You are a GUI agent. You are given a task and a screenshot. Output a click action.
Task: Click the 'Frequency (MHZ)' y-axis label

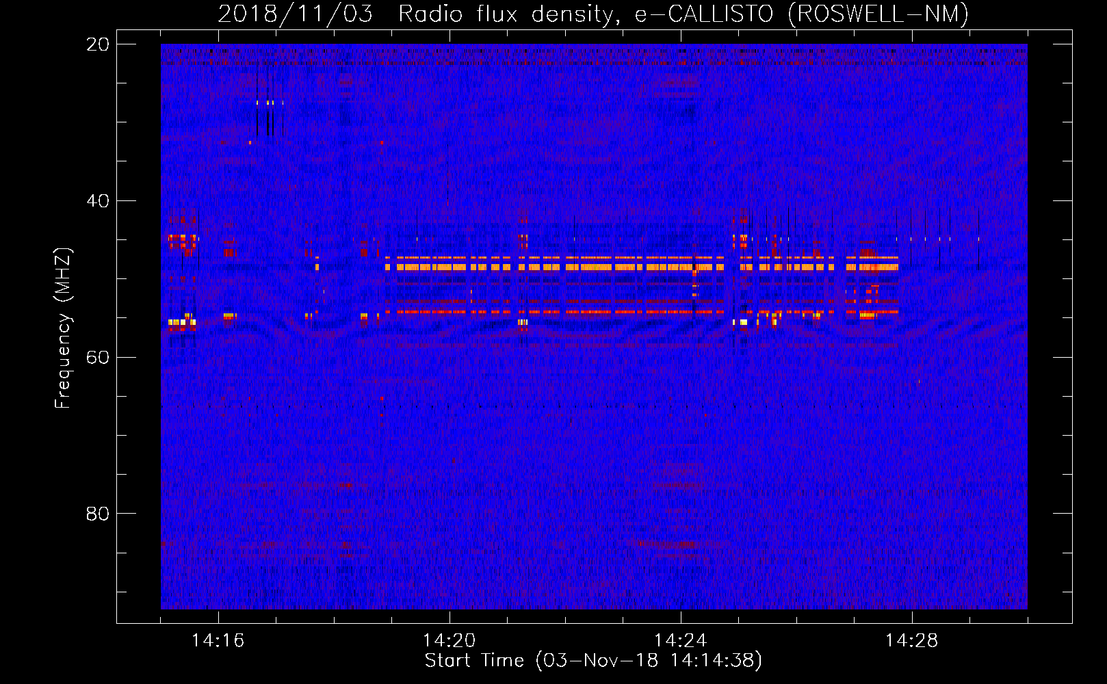tap(63, 328)
